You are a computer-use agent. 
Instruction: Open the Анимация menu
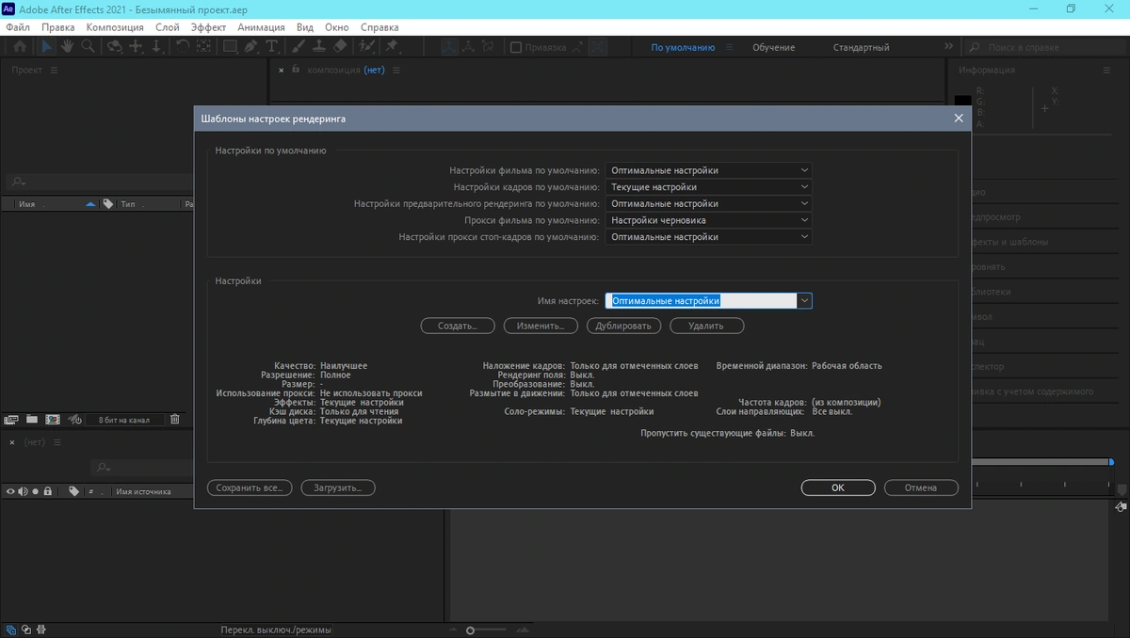[x=261, y=27]
